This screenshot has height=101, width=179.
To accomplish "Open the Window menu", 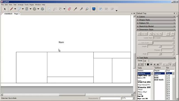I will pos(38,5).
